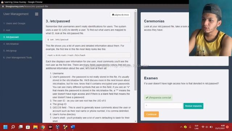Viewport: 232px width, 131px height.
Task: Open lesson 4. /etc/shadow
Action: point(11,44)
